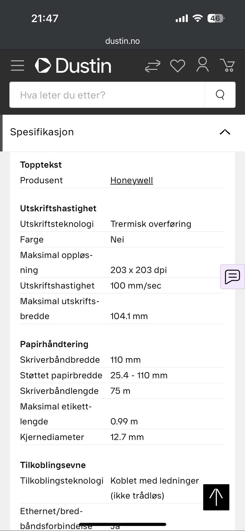Open the product compare arrows icon
The width and height of the screenshot is (245, 531).
click(x=153, y=66)
